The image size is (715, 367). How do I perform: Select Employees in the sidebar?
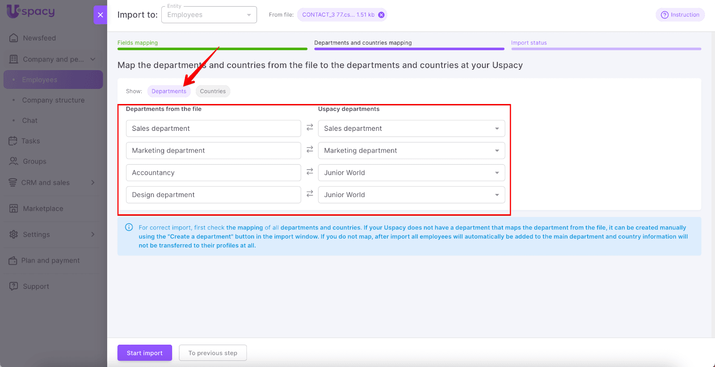(53, 79)
